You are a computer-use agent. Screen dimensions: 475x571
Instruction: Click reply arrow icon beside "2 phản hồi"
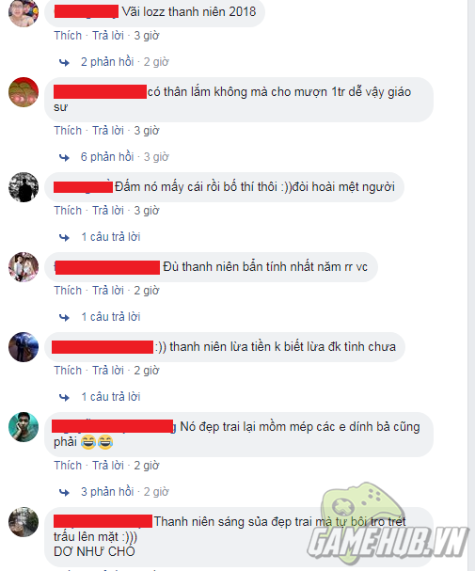64,63
